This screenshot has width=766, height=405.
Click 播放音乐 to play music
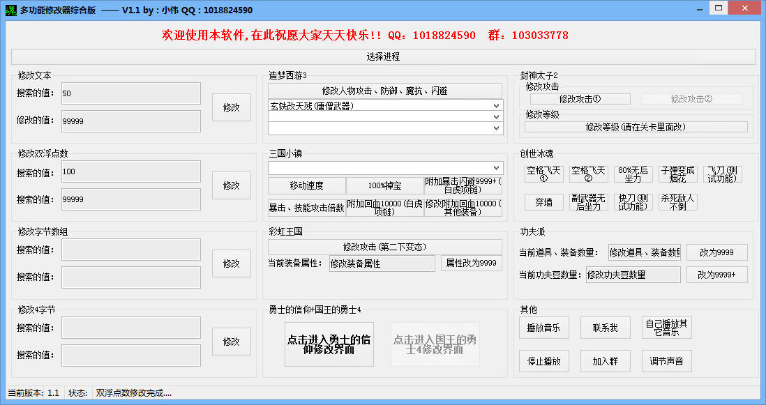click(x=543, y=327)
